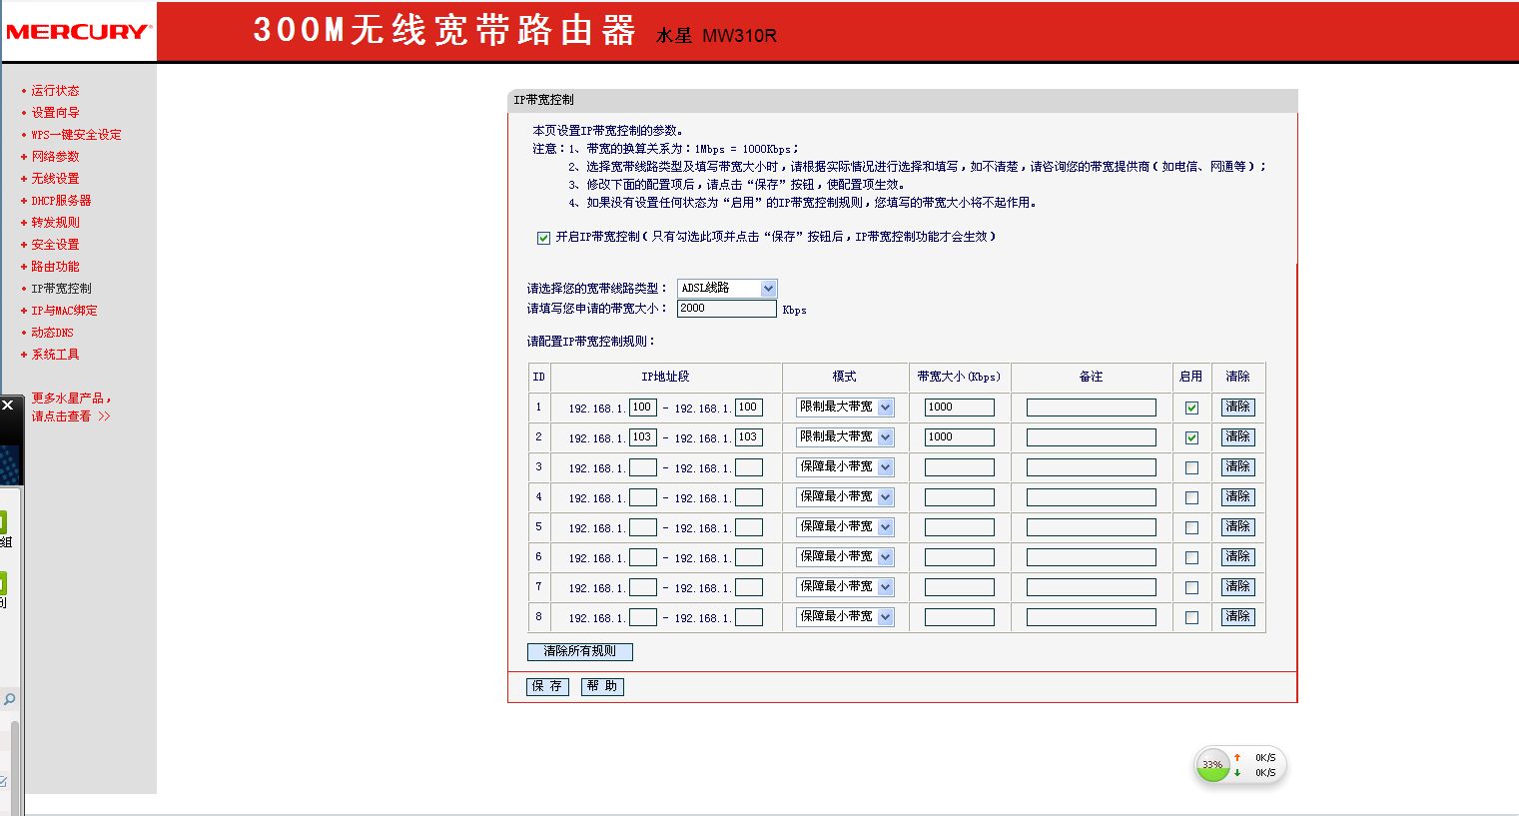1519x816 pixels.
Task: Click rule 3 start IP input field
Action: (643, 467)
